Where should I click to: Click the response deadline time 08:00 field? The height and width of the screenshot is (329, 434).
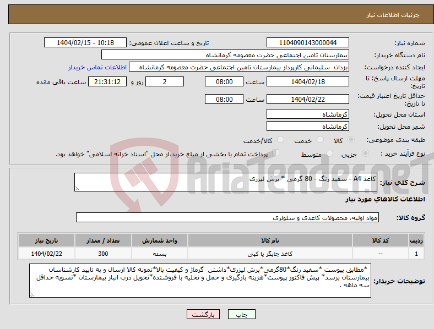(224, 81)
